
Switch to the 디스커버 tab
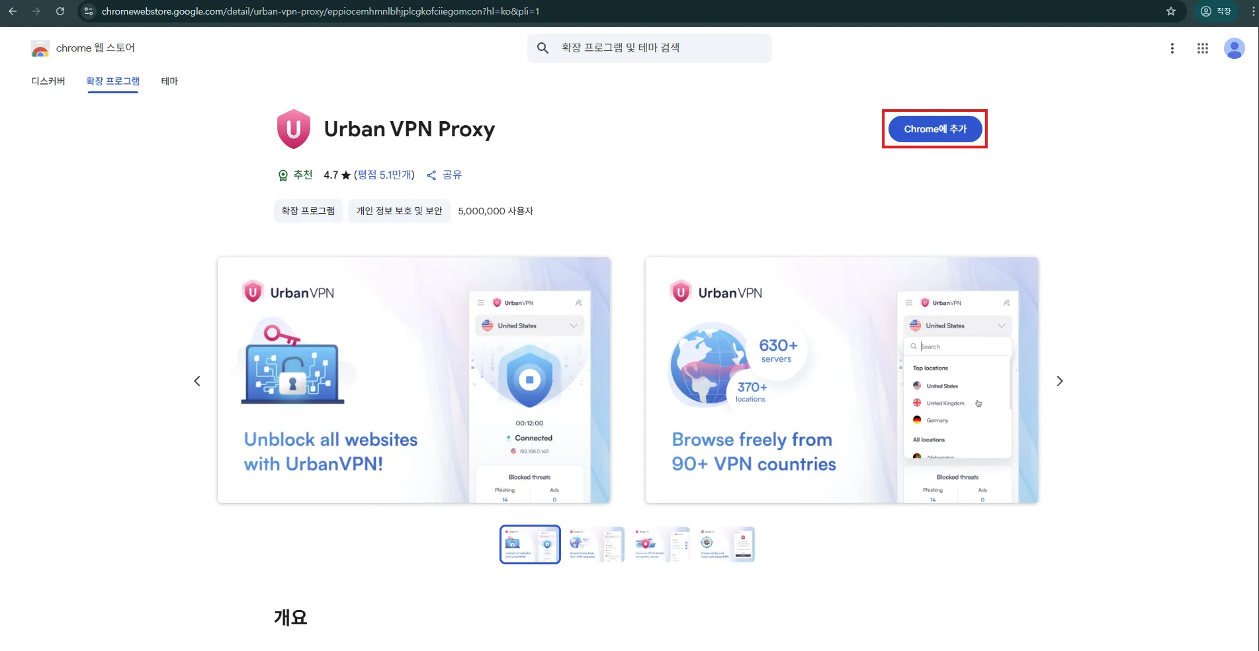[48, 81]
